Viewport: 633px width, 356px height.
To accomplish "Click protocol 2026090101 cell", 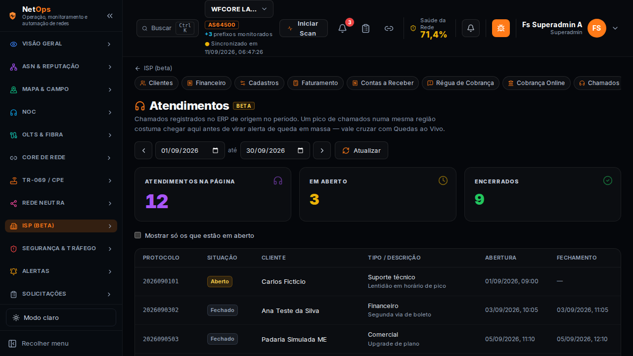I will (x=161, y=281).
